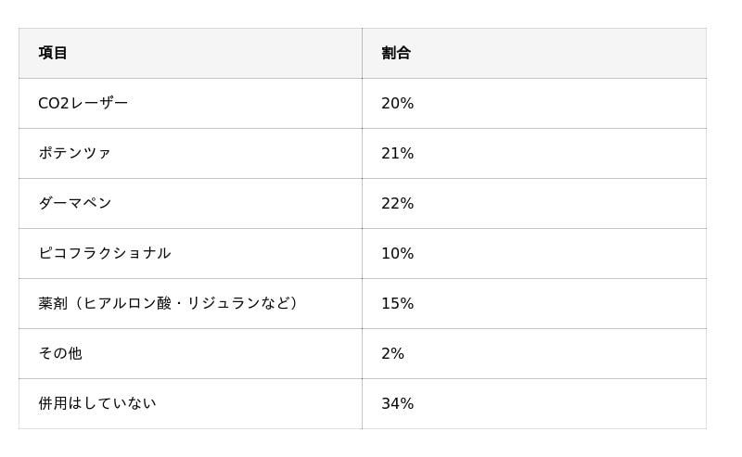742x457 pixels.
Task: Click the 2% value cell
Action: pyautogui.click(x=392, y=353)
